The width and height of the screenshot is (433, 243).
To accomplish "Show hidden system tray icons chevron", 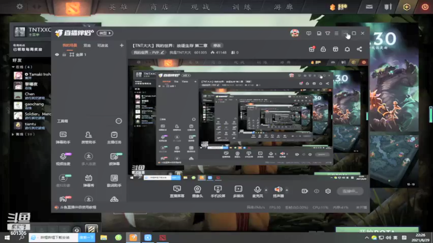I will click(367, 238).
